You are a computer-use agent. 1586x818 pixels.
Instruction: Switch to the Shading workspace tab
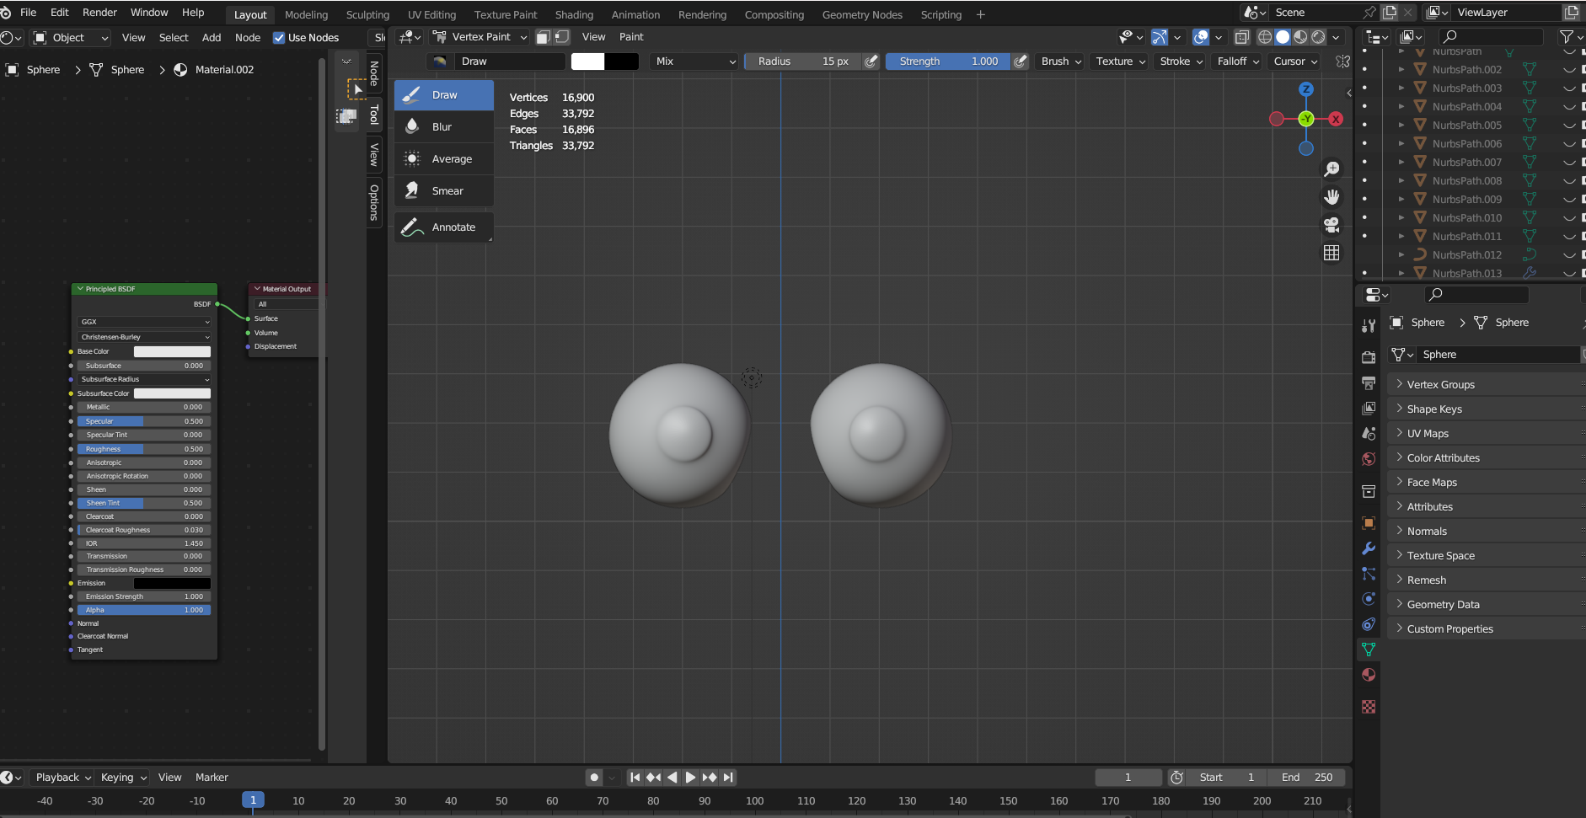click(x=574, y=15)
